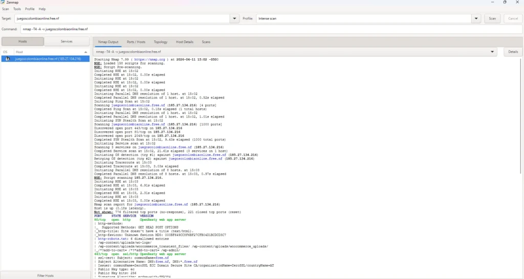
Task: Click 'Initiating Service scan at 15:02' line
Action: 125,144
